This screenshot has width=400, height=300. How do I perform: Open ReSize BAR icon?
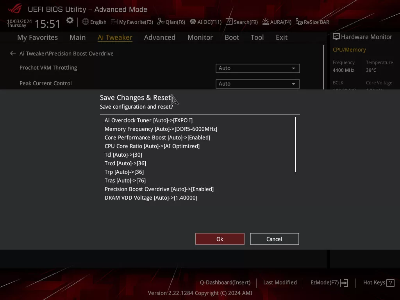pos(299,22)
